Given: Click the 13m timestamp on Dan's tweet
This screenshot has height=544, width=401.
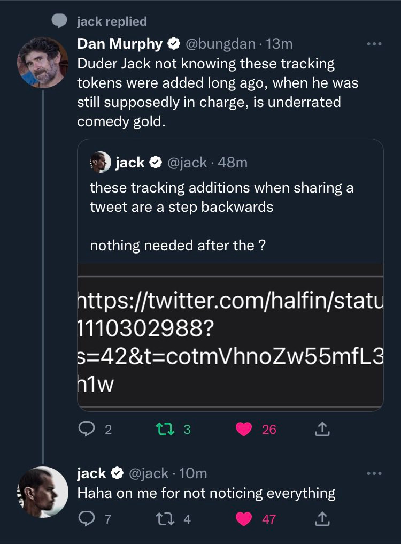Looking at the screenshot, I should click(x=280, y=44).
